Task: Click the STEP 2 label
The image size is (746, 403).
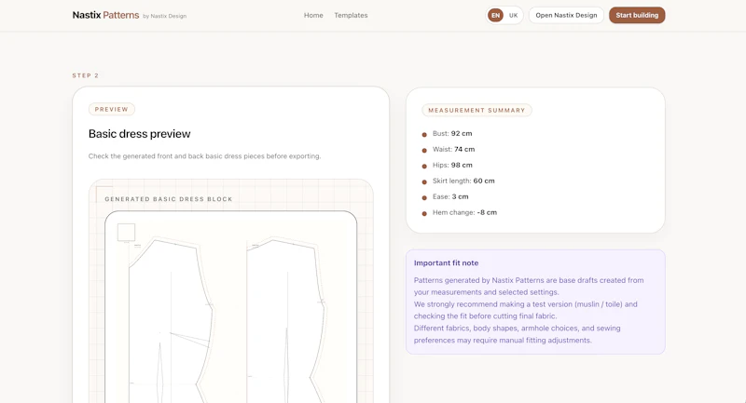Action: click(86, 75)
